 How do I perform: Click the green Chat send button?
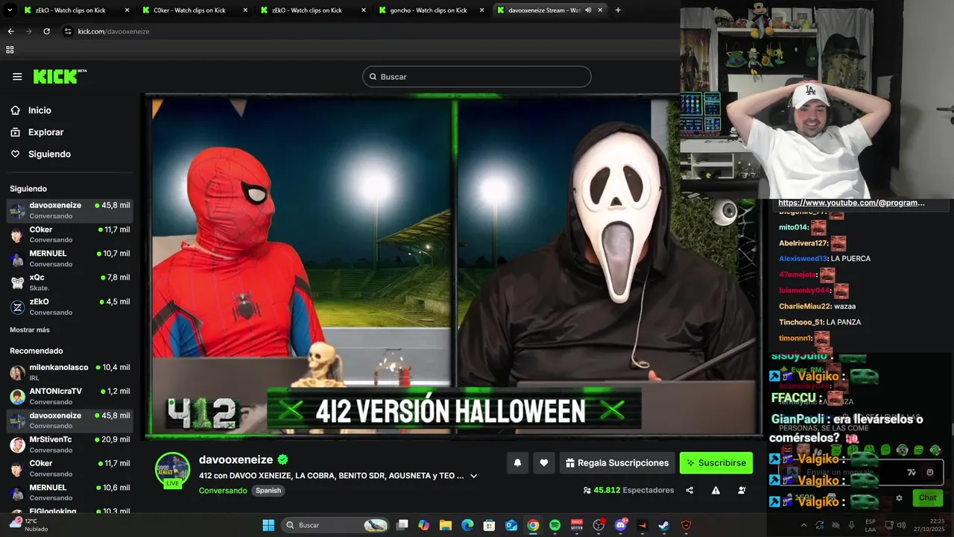point(927,497)
